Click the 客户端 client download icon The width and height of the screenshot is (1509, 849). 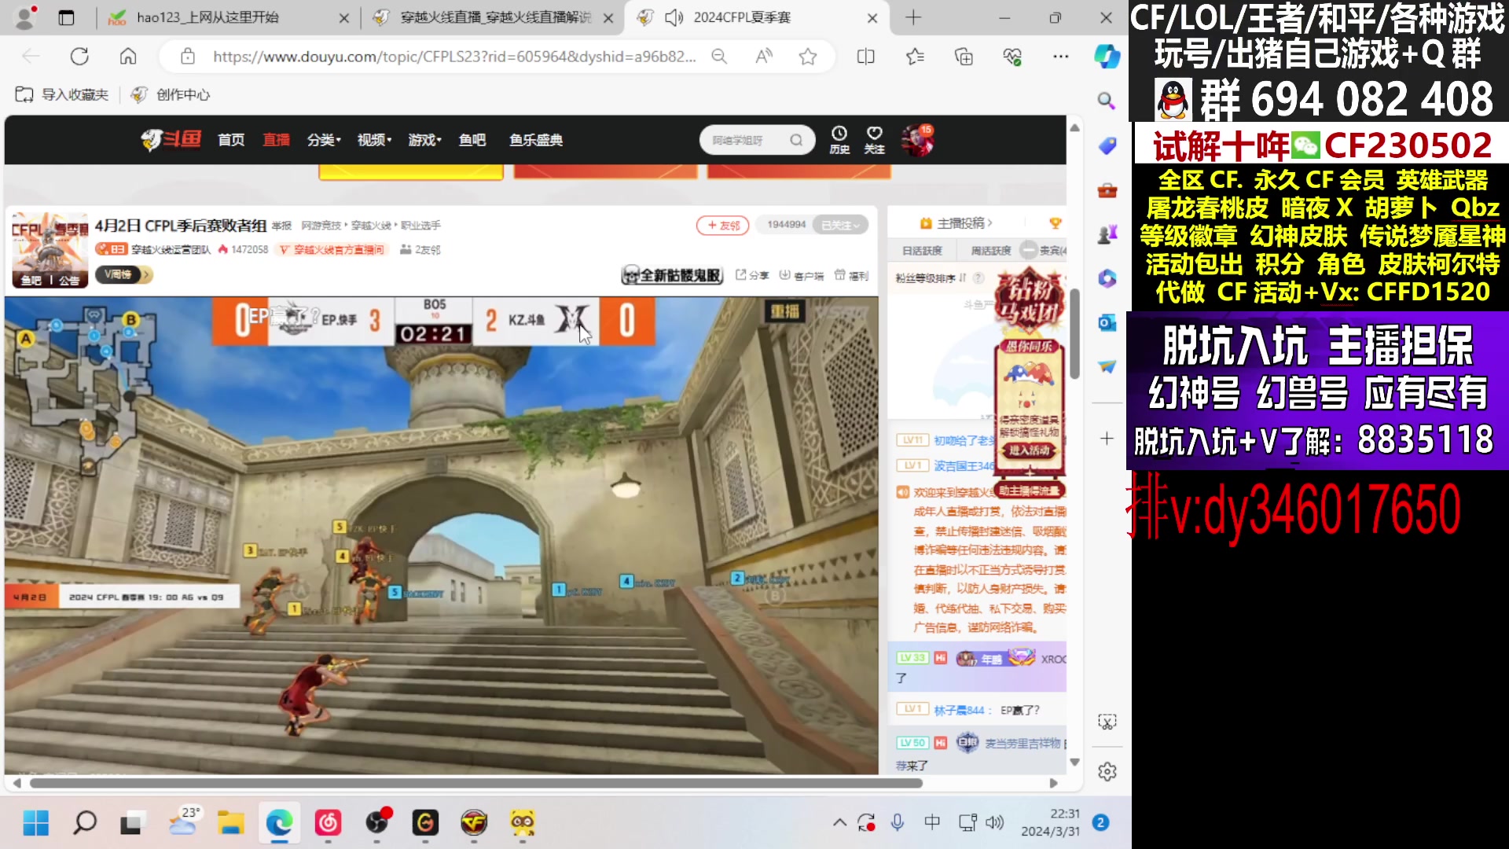click(x=802, y=275)
